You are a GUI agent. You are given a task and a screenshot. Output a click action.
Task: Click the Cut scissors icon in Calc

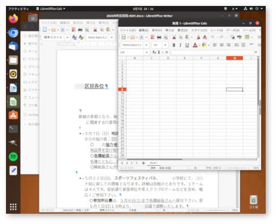174,37
